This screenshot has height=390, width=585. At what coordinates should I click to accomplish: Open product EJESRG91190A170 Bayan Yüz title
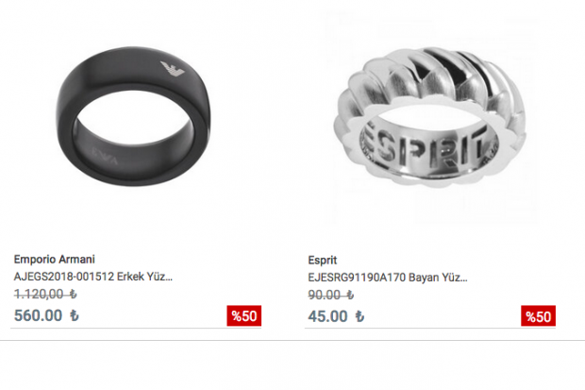click(388, 278)
